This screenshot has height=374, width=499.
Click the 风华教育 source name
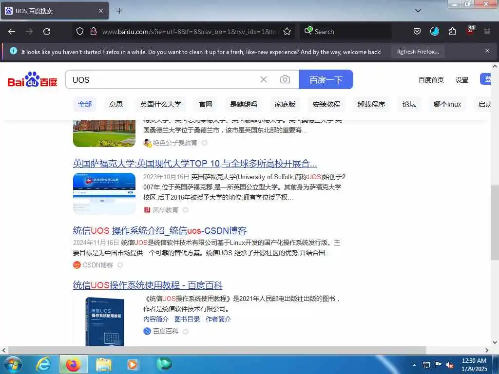click(166, 210)
